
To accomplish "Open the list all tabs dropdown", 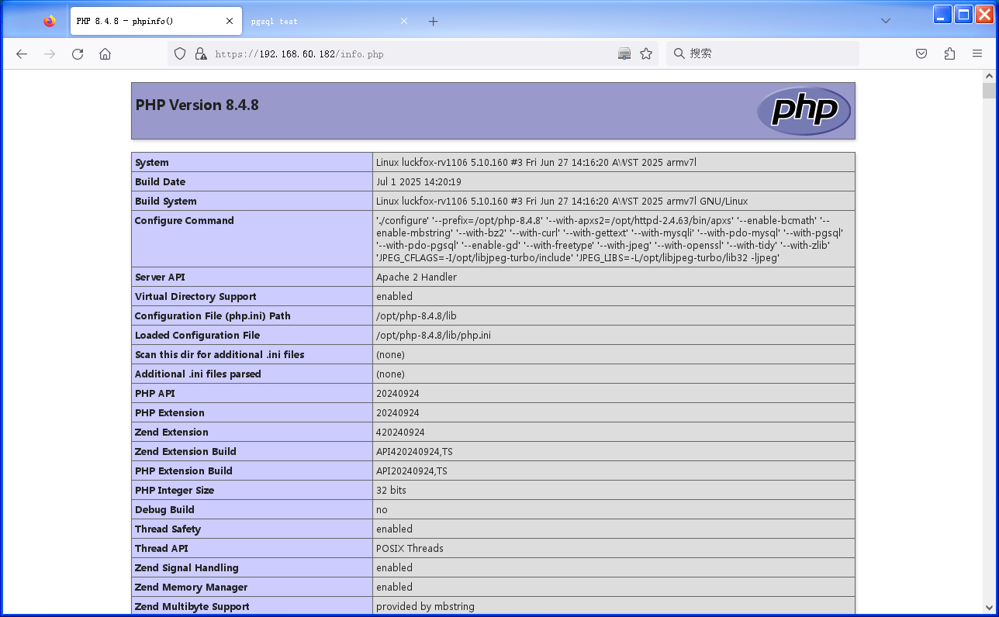I will click(886, 21).
